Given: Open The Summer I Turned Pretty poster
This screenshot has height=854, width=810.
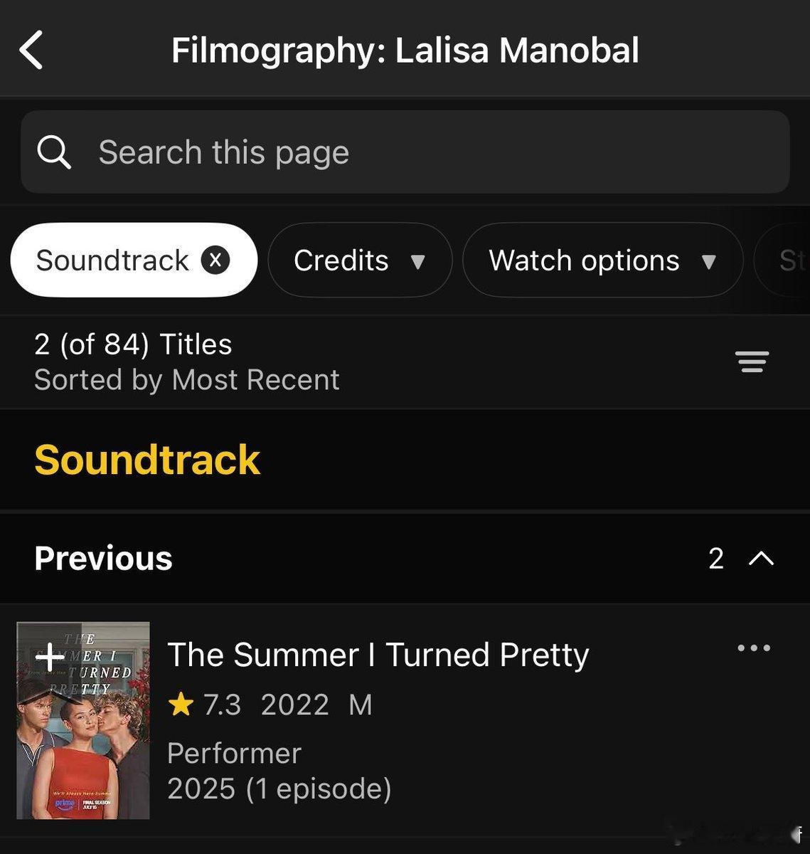Looking at the screenshot, I should click(83, 720).
